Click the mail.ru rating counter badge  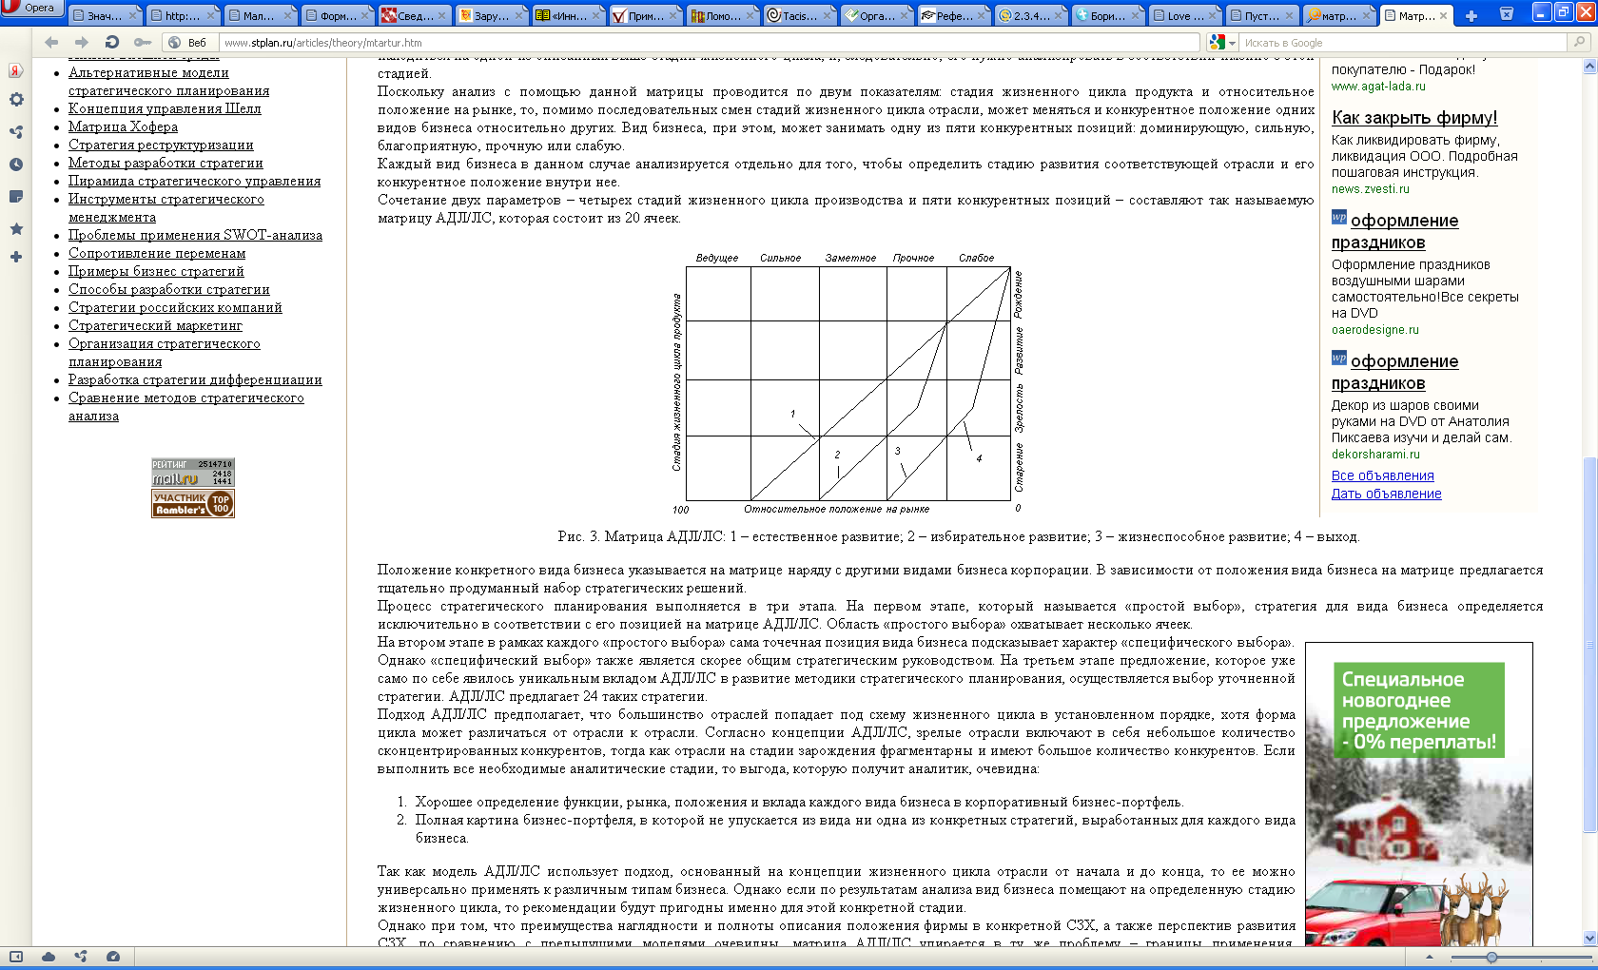[193, 473]
